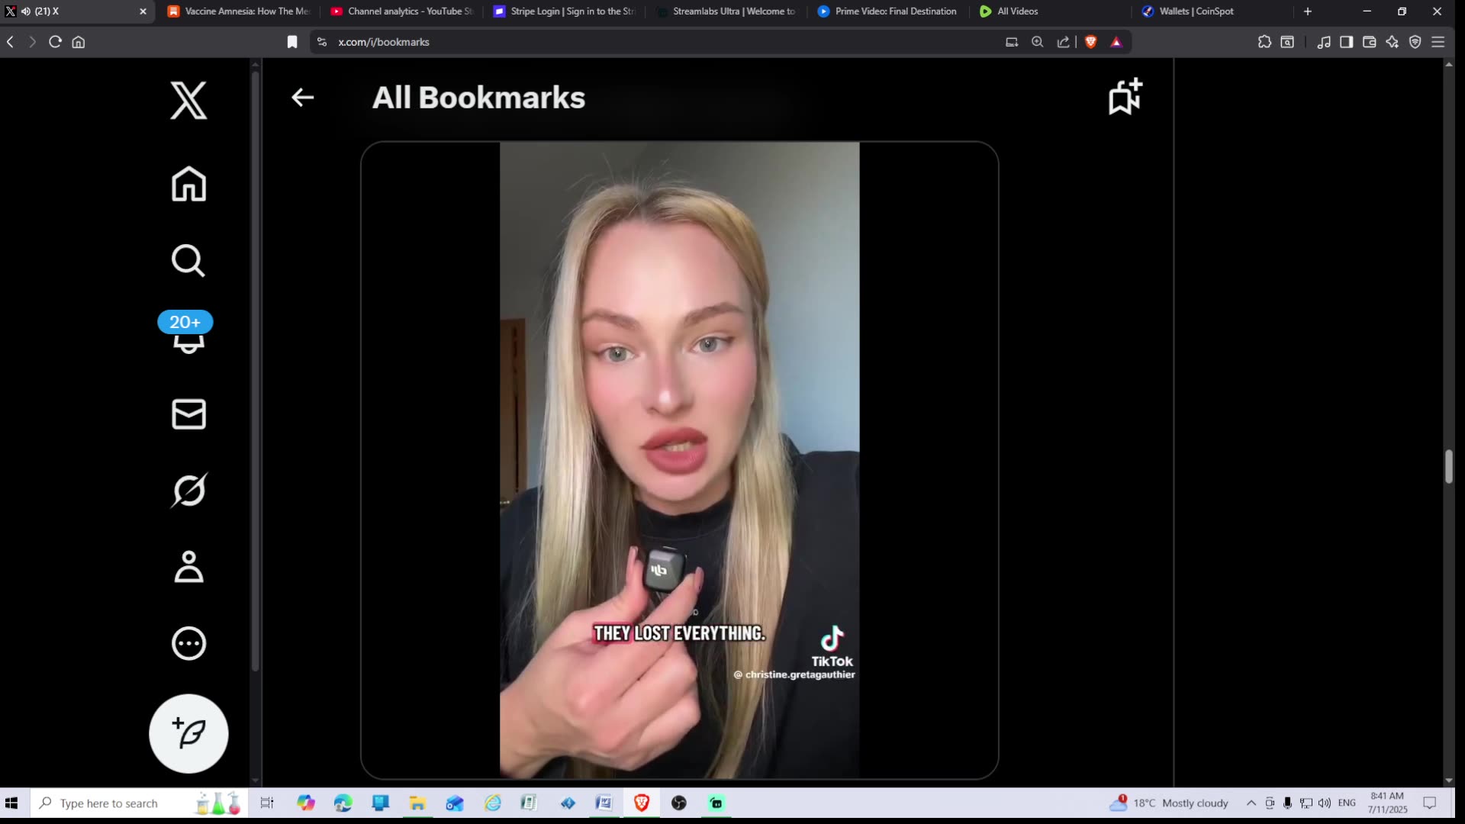The image size is (1465, 824).
Task: Open Grok slashed-circle icon in sidebar
Action: click(188, 491)
